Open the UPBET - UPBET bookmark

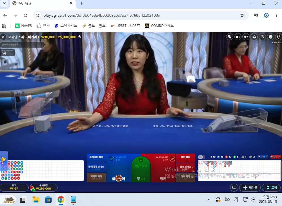[x=125, y=26]
